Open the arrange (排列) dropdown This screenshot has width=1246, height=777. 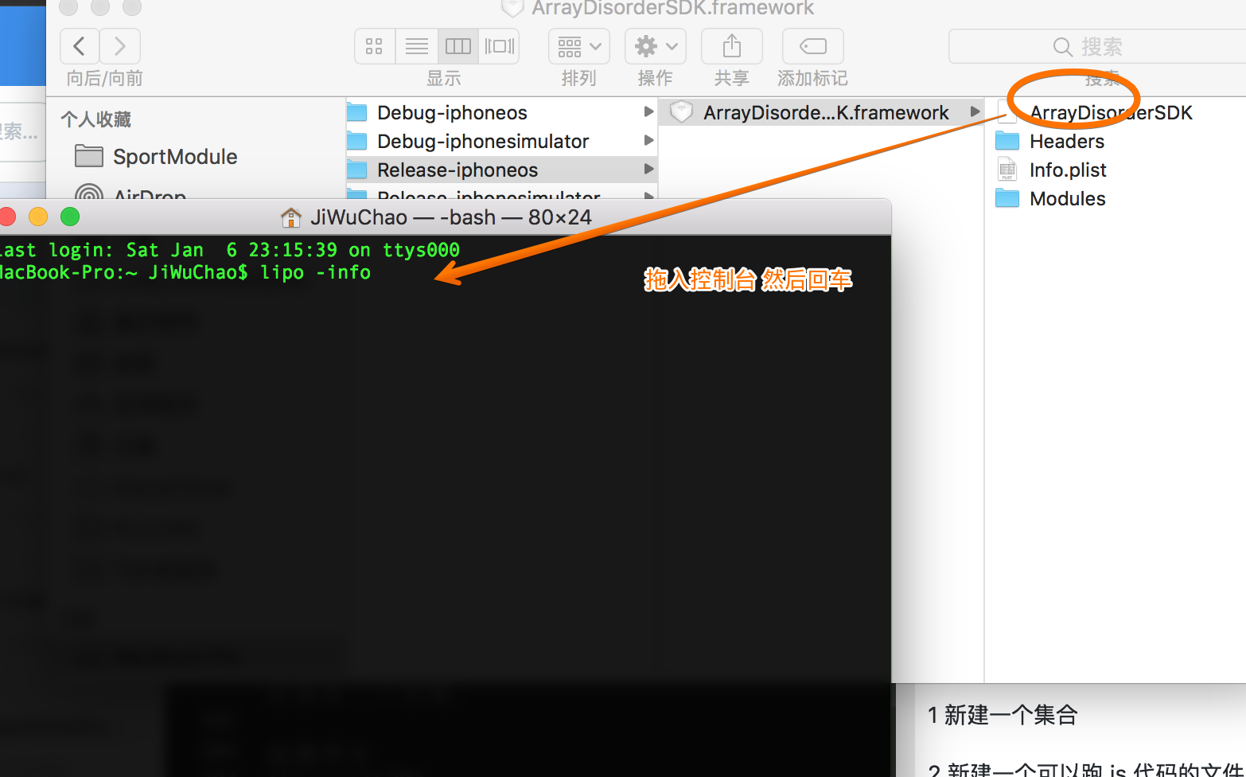(578, 46)
